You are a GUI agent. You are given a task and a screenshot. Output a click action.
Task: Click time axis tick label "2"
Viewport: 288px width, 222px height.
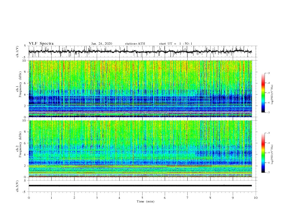tap(74, 198)
